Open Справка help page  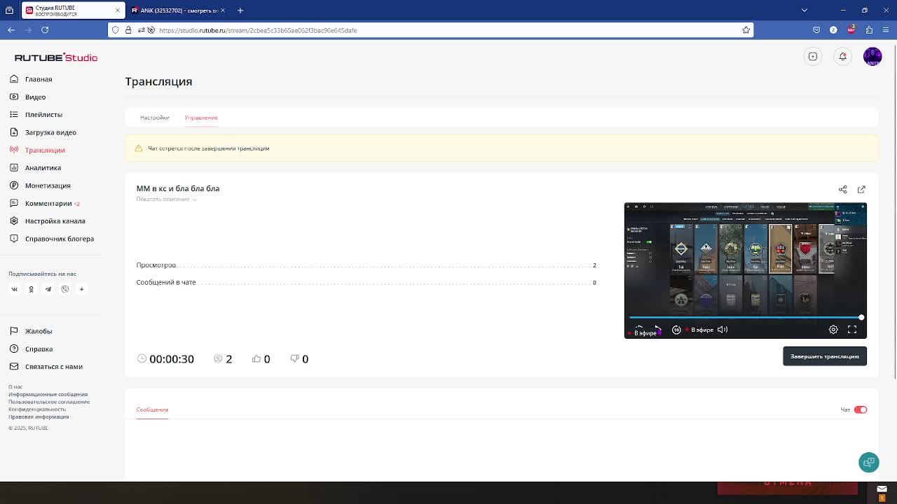coord(39,349)
